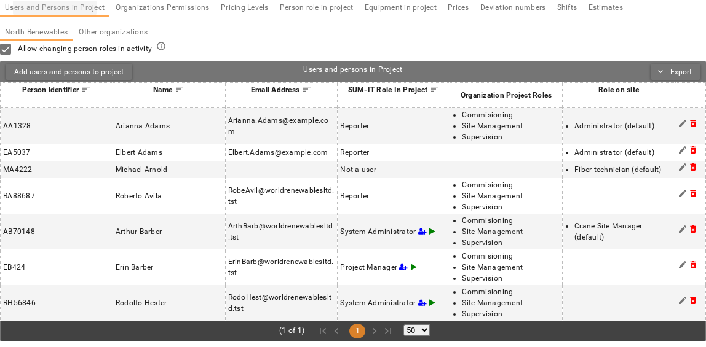Screen dimensions: 706x347
Task: Sort the Email Address column
Action: pyautogui.click(x=307, y=90)
